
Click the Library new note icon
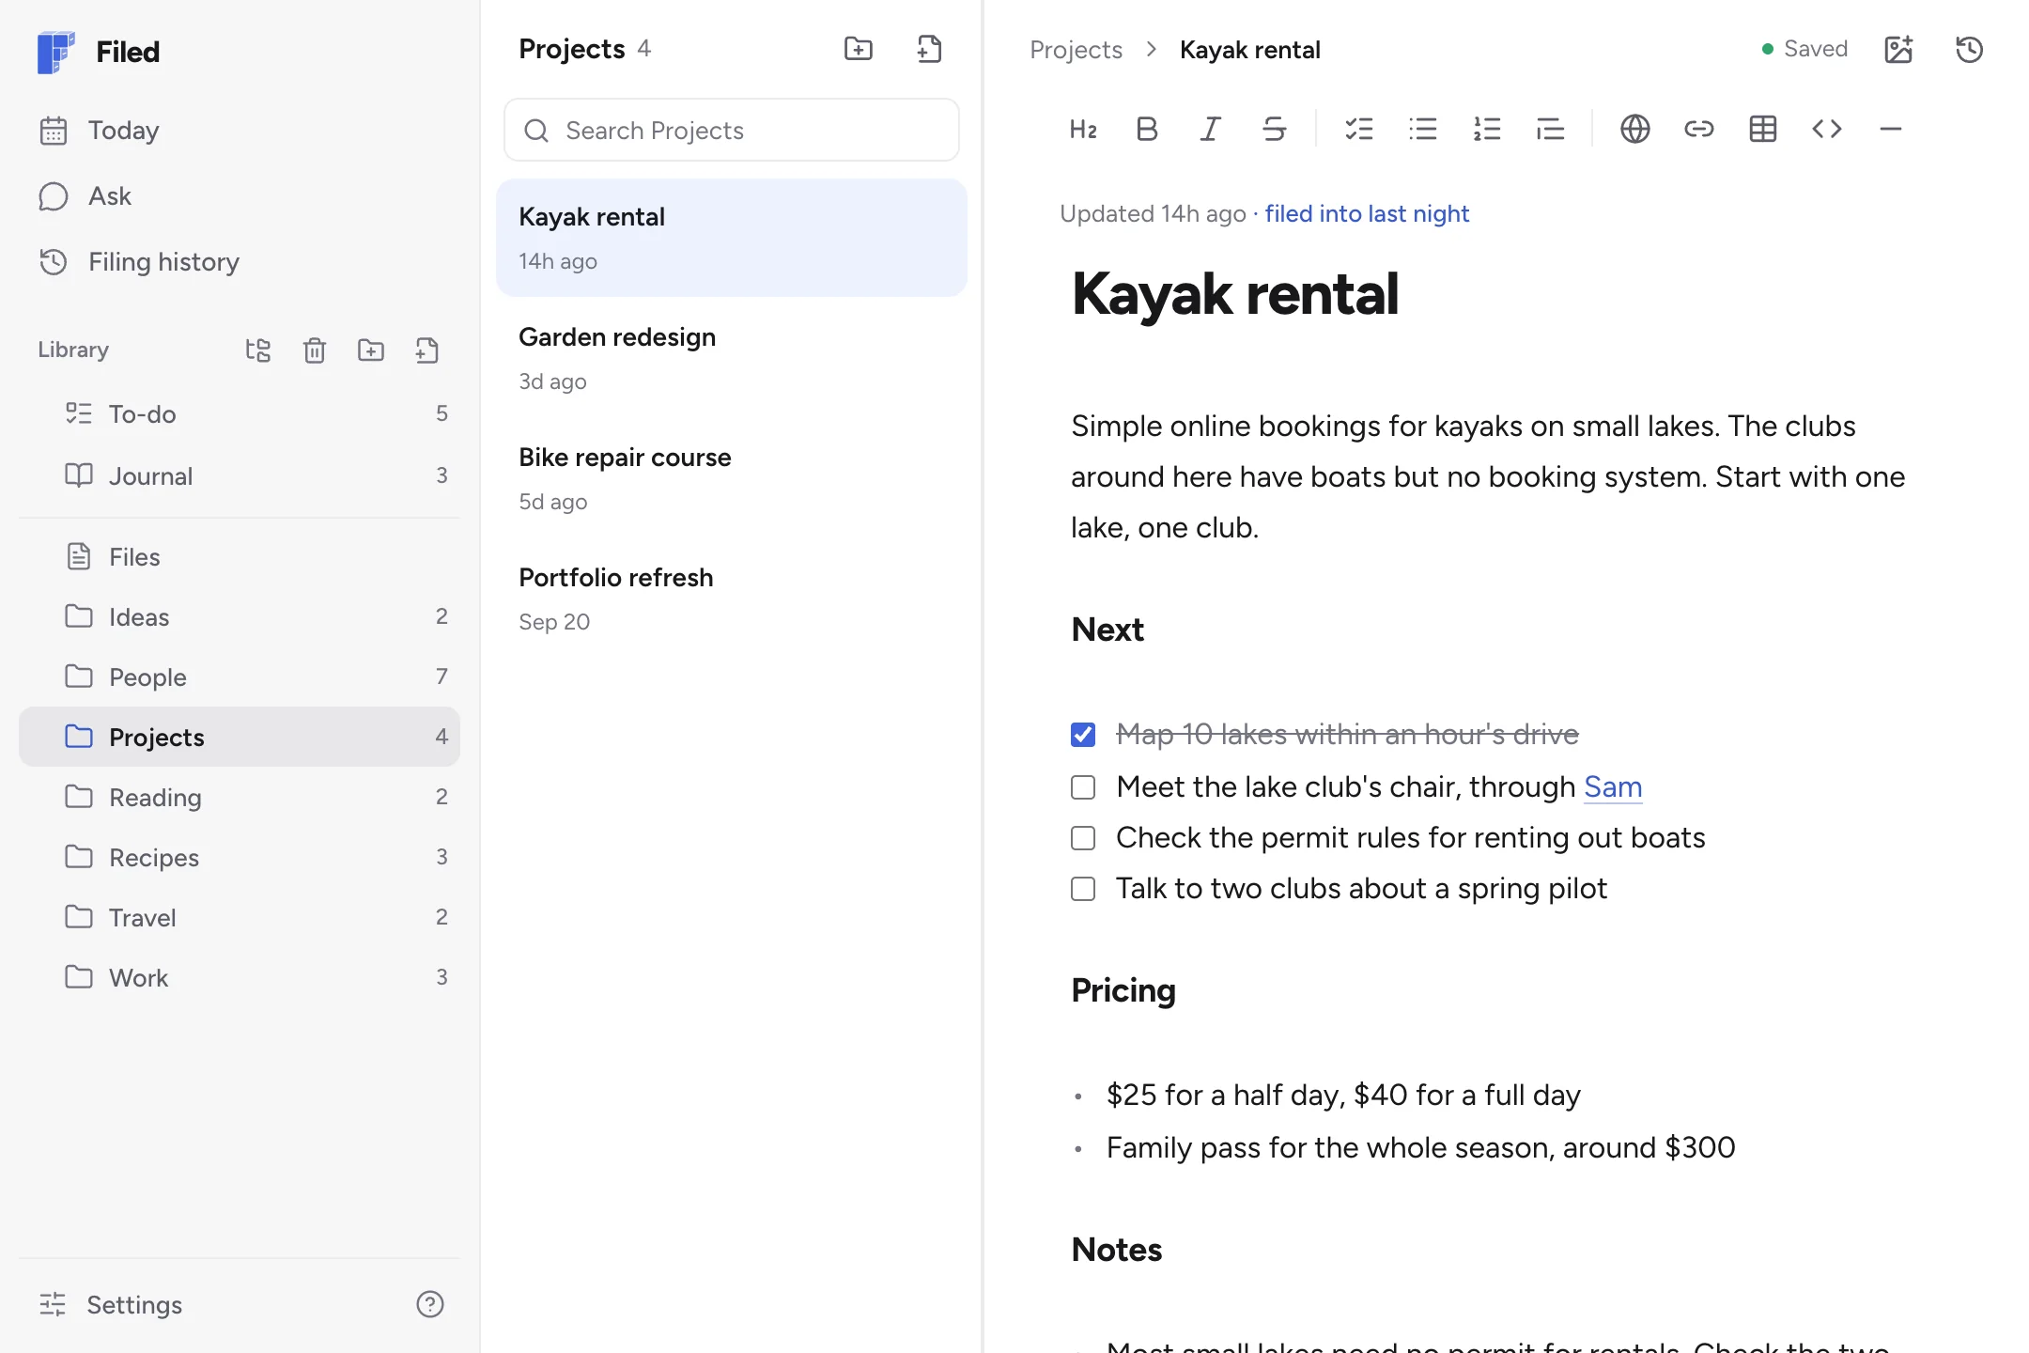(427, 350)
